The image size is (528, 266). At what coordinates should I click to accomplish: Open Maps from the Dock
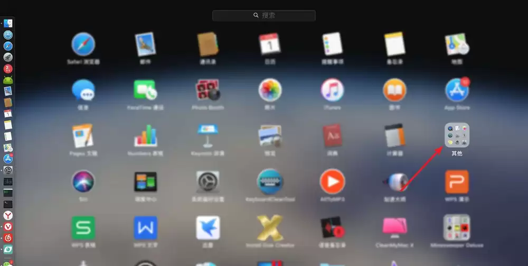click(x=8, y=148)
